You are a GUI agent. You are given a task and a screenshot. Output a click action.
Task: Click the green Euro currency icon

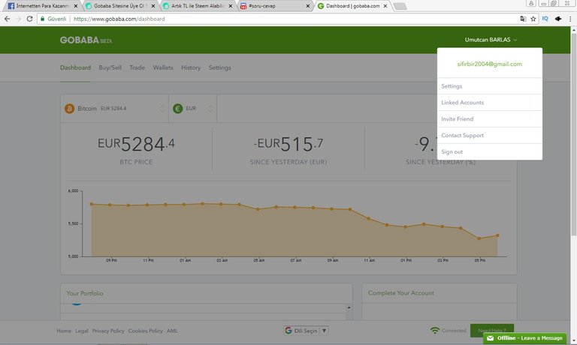click(178, 108)
